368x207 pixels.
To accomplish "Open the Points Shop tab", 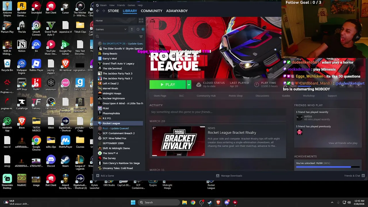I will point(235,96).
